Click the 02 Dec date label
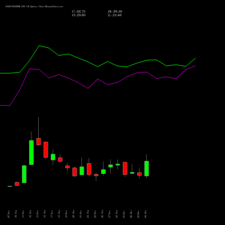225x225 pixels. 131,214
